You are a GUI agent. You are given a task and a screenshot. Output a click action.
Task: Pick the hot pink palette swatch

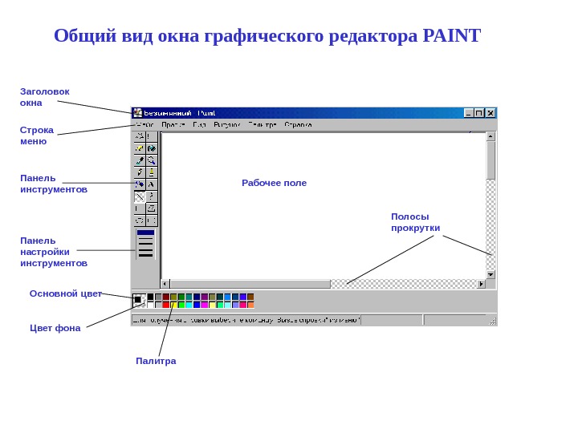click(243, 305)
